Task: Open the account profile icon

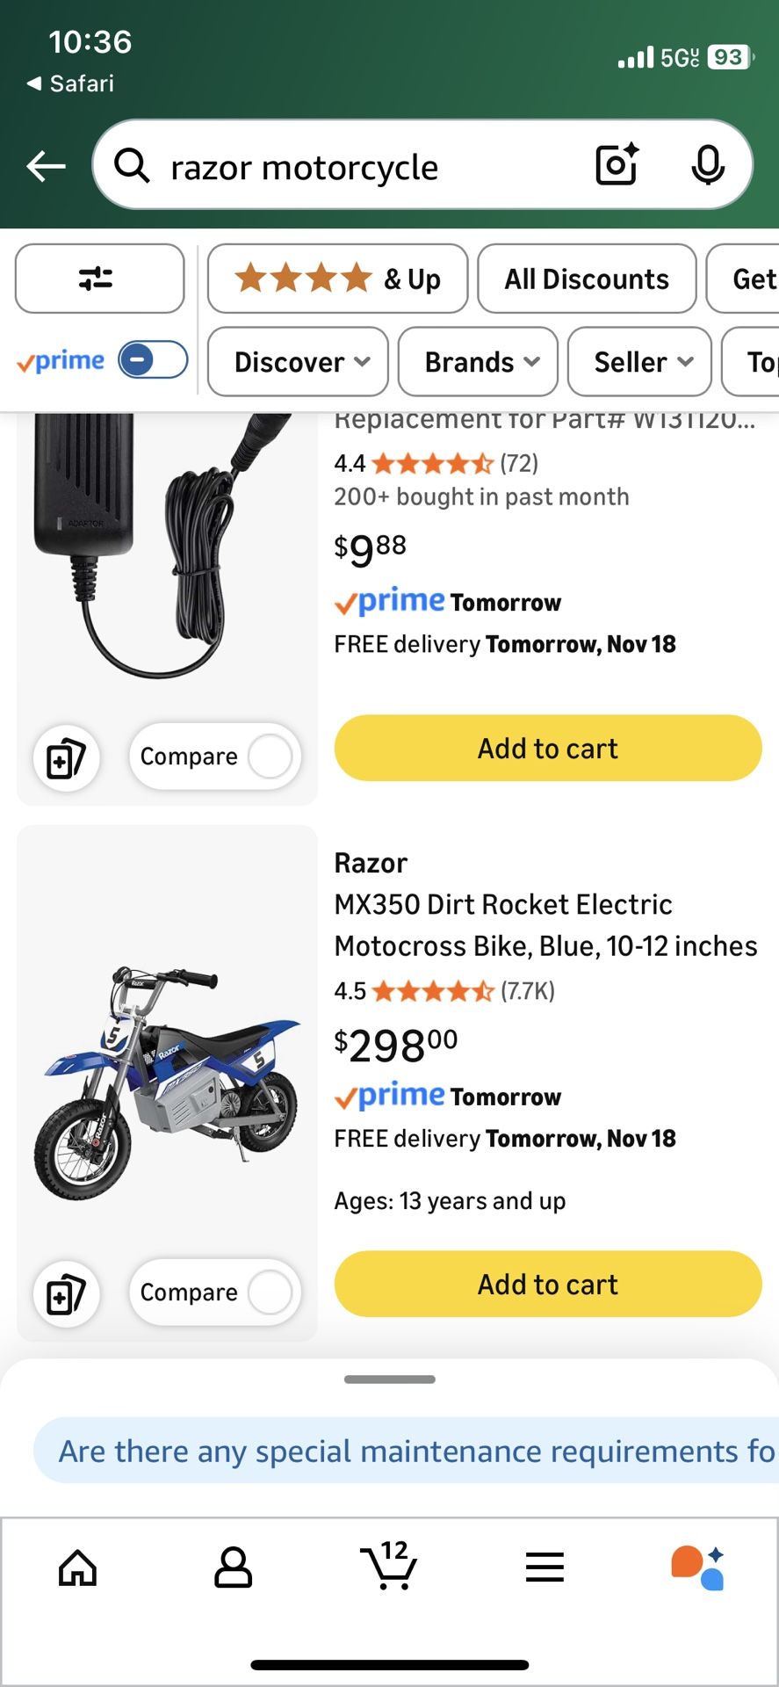Action: pyautogui.click(x=233, y=1568)
